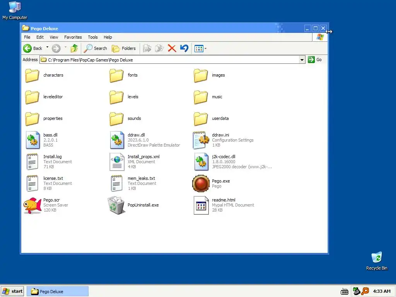Click the 'DirectDraw Palette Emulator' description text

(154, 145)
